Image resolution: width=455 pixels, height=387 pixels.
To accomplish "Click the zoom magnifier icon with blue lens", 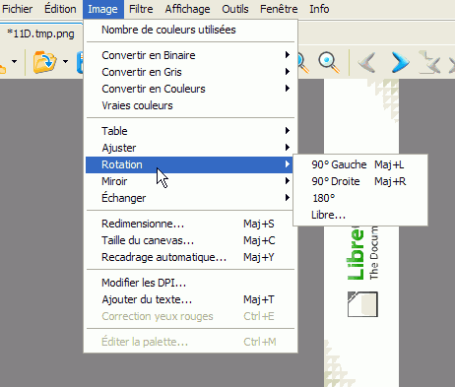I will pos(329,62).
